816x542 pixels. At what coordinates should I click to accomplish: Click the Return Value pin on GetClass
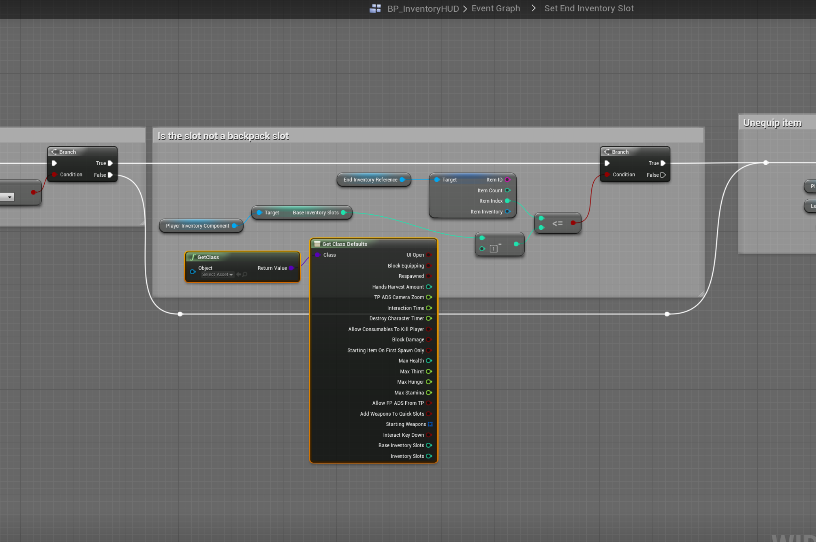291,268
